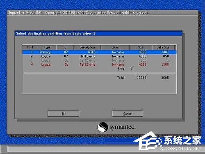
Task: Click data size 1381 in row 1
Action: 165,52
